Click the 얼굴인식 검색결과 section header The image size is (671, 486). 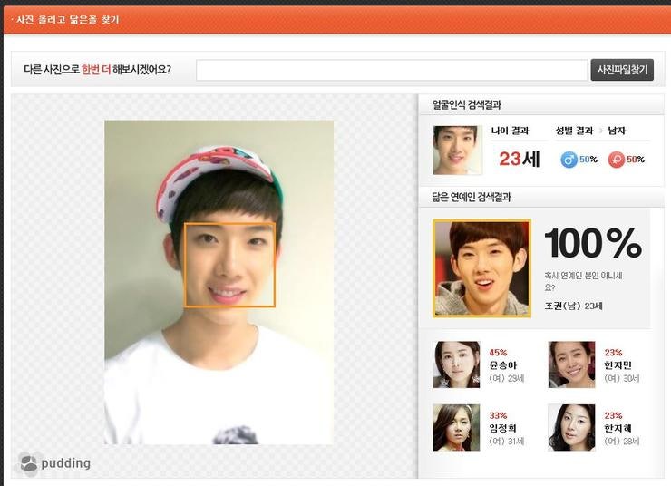pos(467,105)
